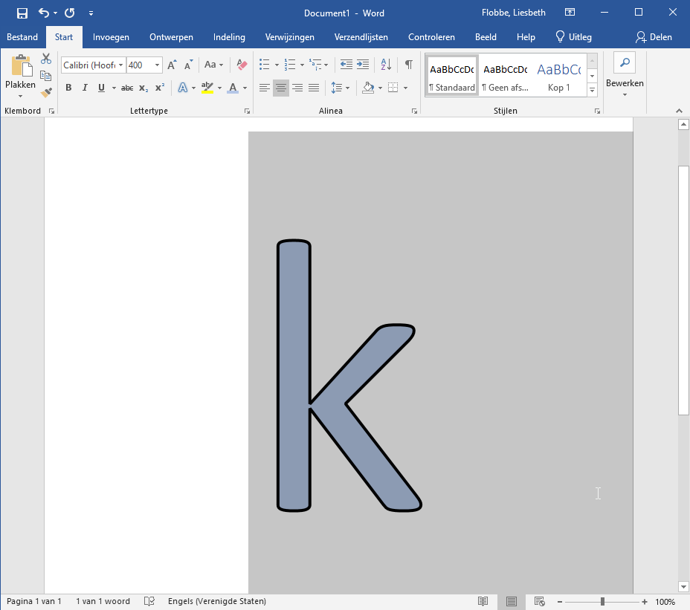This screenshot has height=610, width=690.
Task: Switch to the Verwijzingen tab
Action: (x=289, y=37)
